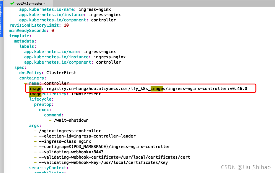Click the containers: key
The height and width of the screenshot is (173, 275).
[32, 78]
